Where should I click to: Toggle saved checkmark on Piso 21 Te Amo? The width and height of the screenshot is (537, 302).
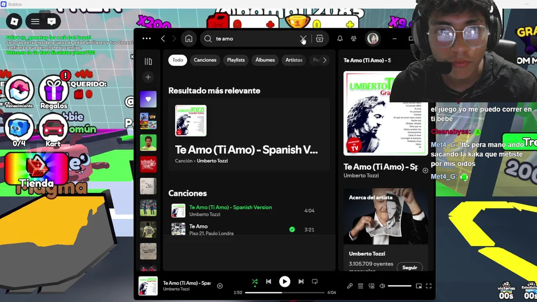[292, 229]
